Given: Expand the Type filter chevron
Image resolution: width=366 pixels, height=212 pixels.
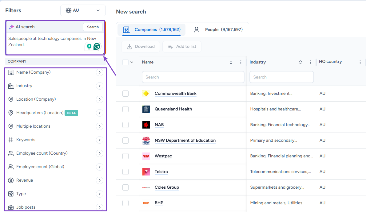Looking at the screenshot, I should click(99, 194).
